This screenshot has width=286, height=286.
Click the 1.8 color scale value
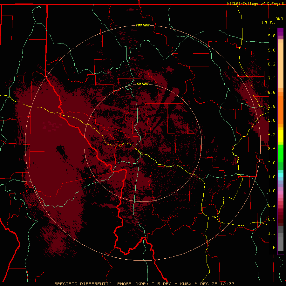click(272, 177)
